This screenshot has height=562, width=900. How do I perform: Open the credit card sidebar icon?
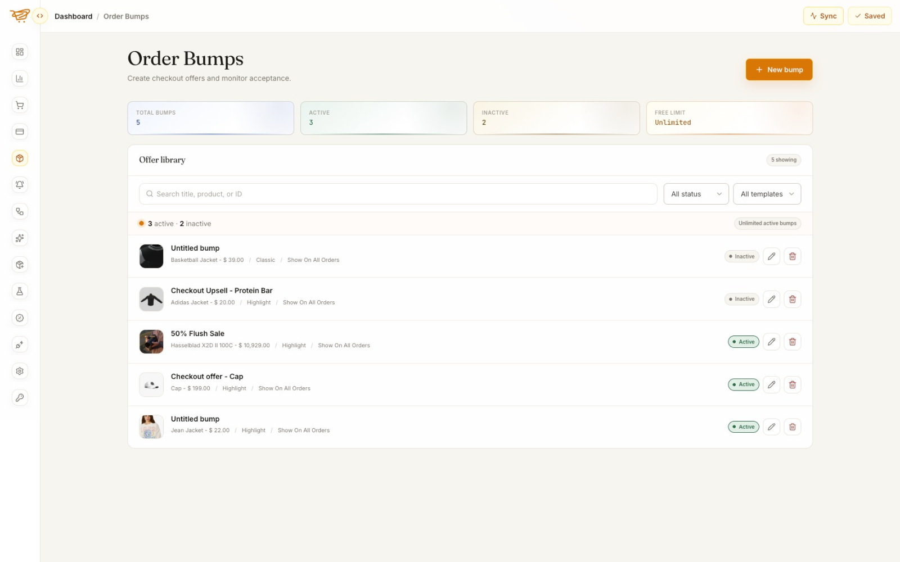click(20, 132)
